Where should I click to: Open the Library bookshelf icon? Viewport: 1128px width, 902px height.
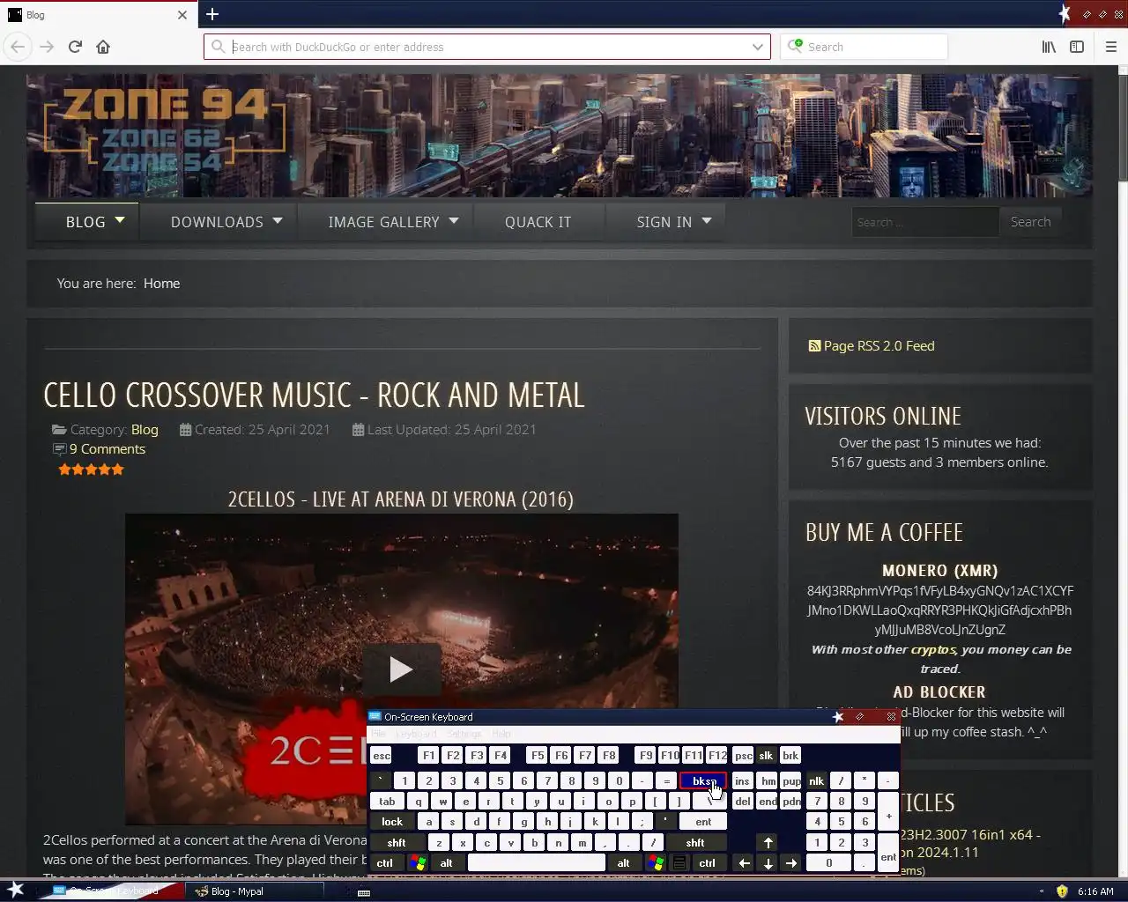pyautogui.click(x=1049, y=47)
